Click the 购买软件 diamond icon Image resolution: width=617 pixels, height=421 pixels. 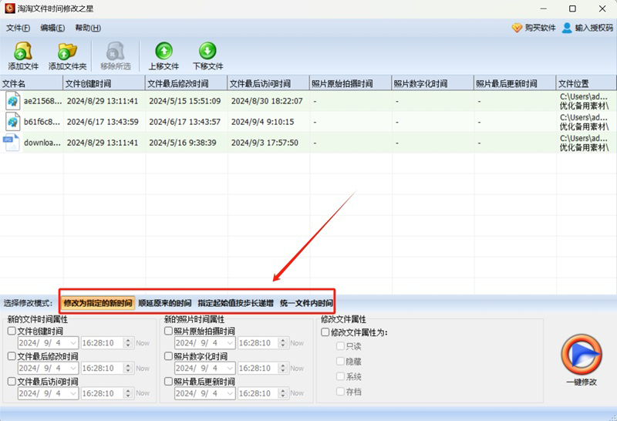(517, 28)
